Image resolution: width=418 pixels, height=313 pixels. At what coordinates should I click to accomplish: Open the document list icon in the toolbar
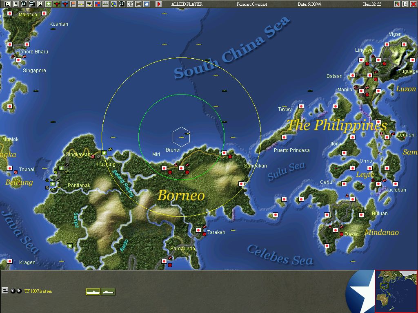coord(16,4)
